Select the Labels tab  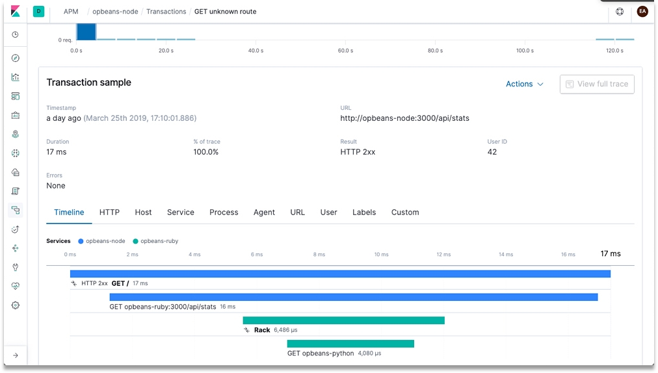point(364,212)
